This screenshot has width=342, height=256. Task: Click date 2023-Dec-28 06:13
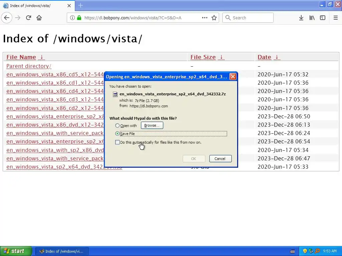point(284,125)
